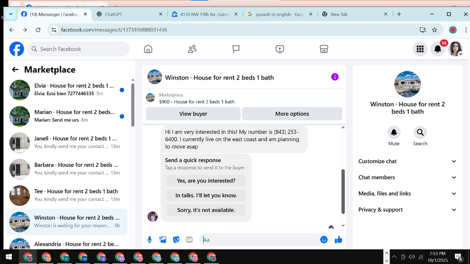Open a new browser tab
Viewport: 470px width, 264px height.
tap(399, 14)
